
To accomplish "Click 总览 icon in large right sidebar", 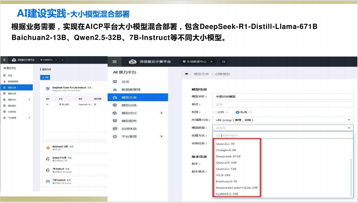I will [x=115, y=82].
